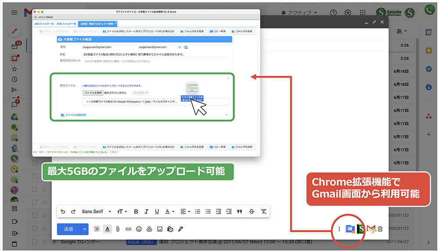
Task: Click bottom フォルダを削除 button
Action: (242, 147)
